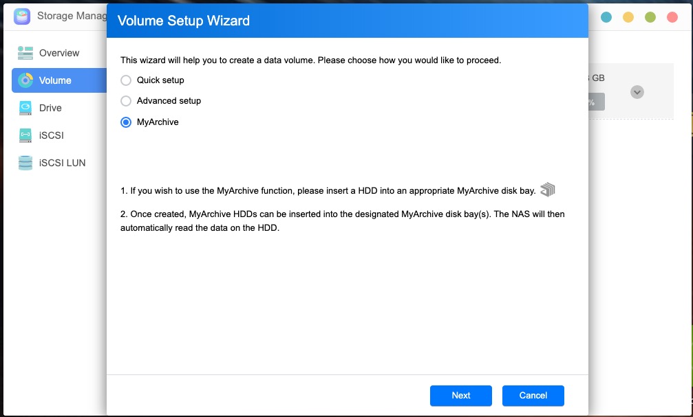Select the Advanced setup radio button

coord(126,101)
